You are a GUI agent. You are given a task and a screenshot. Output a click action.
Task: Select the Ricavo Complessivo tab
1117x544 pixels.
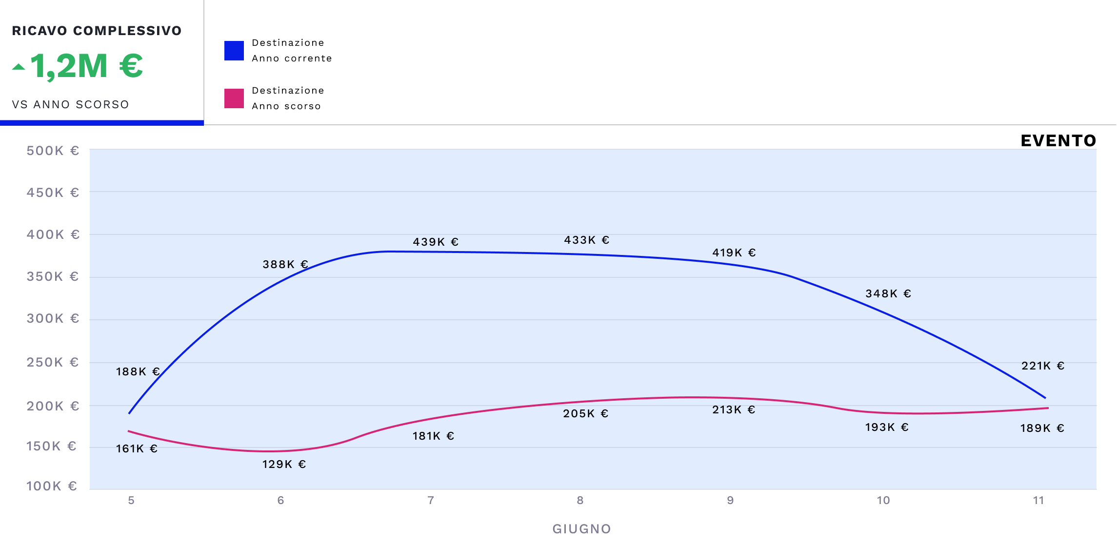tap(97, 31)
